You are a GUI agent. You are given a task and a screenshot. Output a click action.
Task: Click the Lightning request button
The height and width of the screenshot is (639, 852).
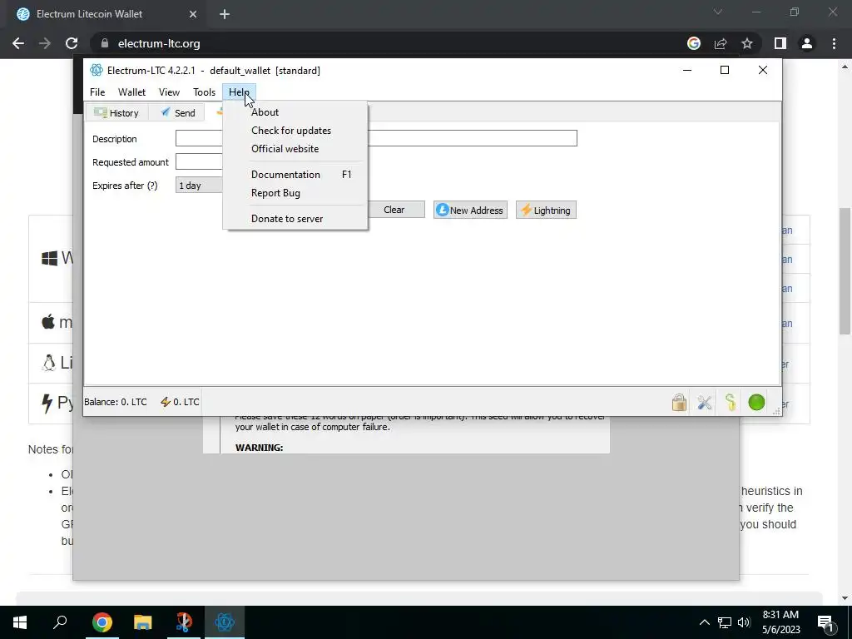(x=546, y=211)
